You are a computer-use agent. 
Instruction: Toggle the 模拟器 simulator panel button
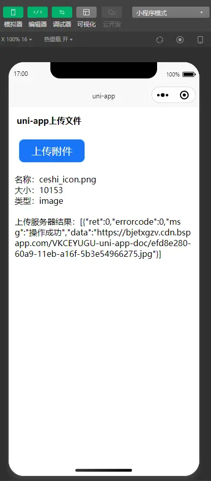coord(13,12)
